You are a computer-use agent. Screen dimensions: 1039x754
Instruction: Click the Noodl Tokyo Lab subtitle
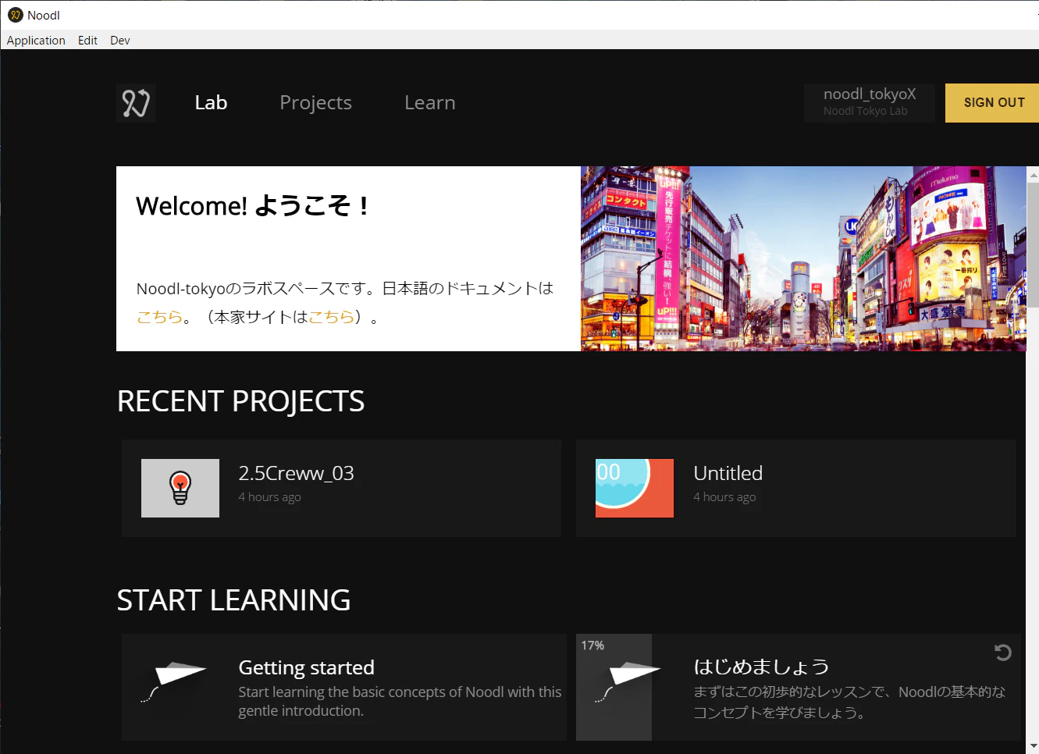[865, 111]
